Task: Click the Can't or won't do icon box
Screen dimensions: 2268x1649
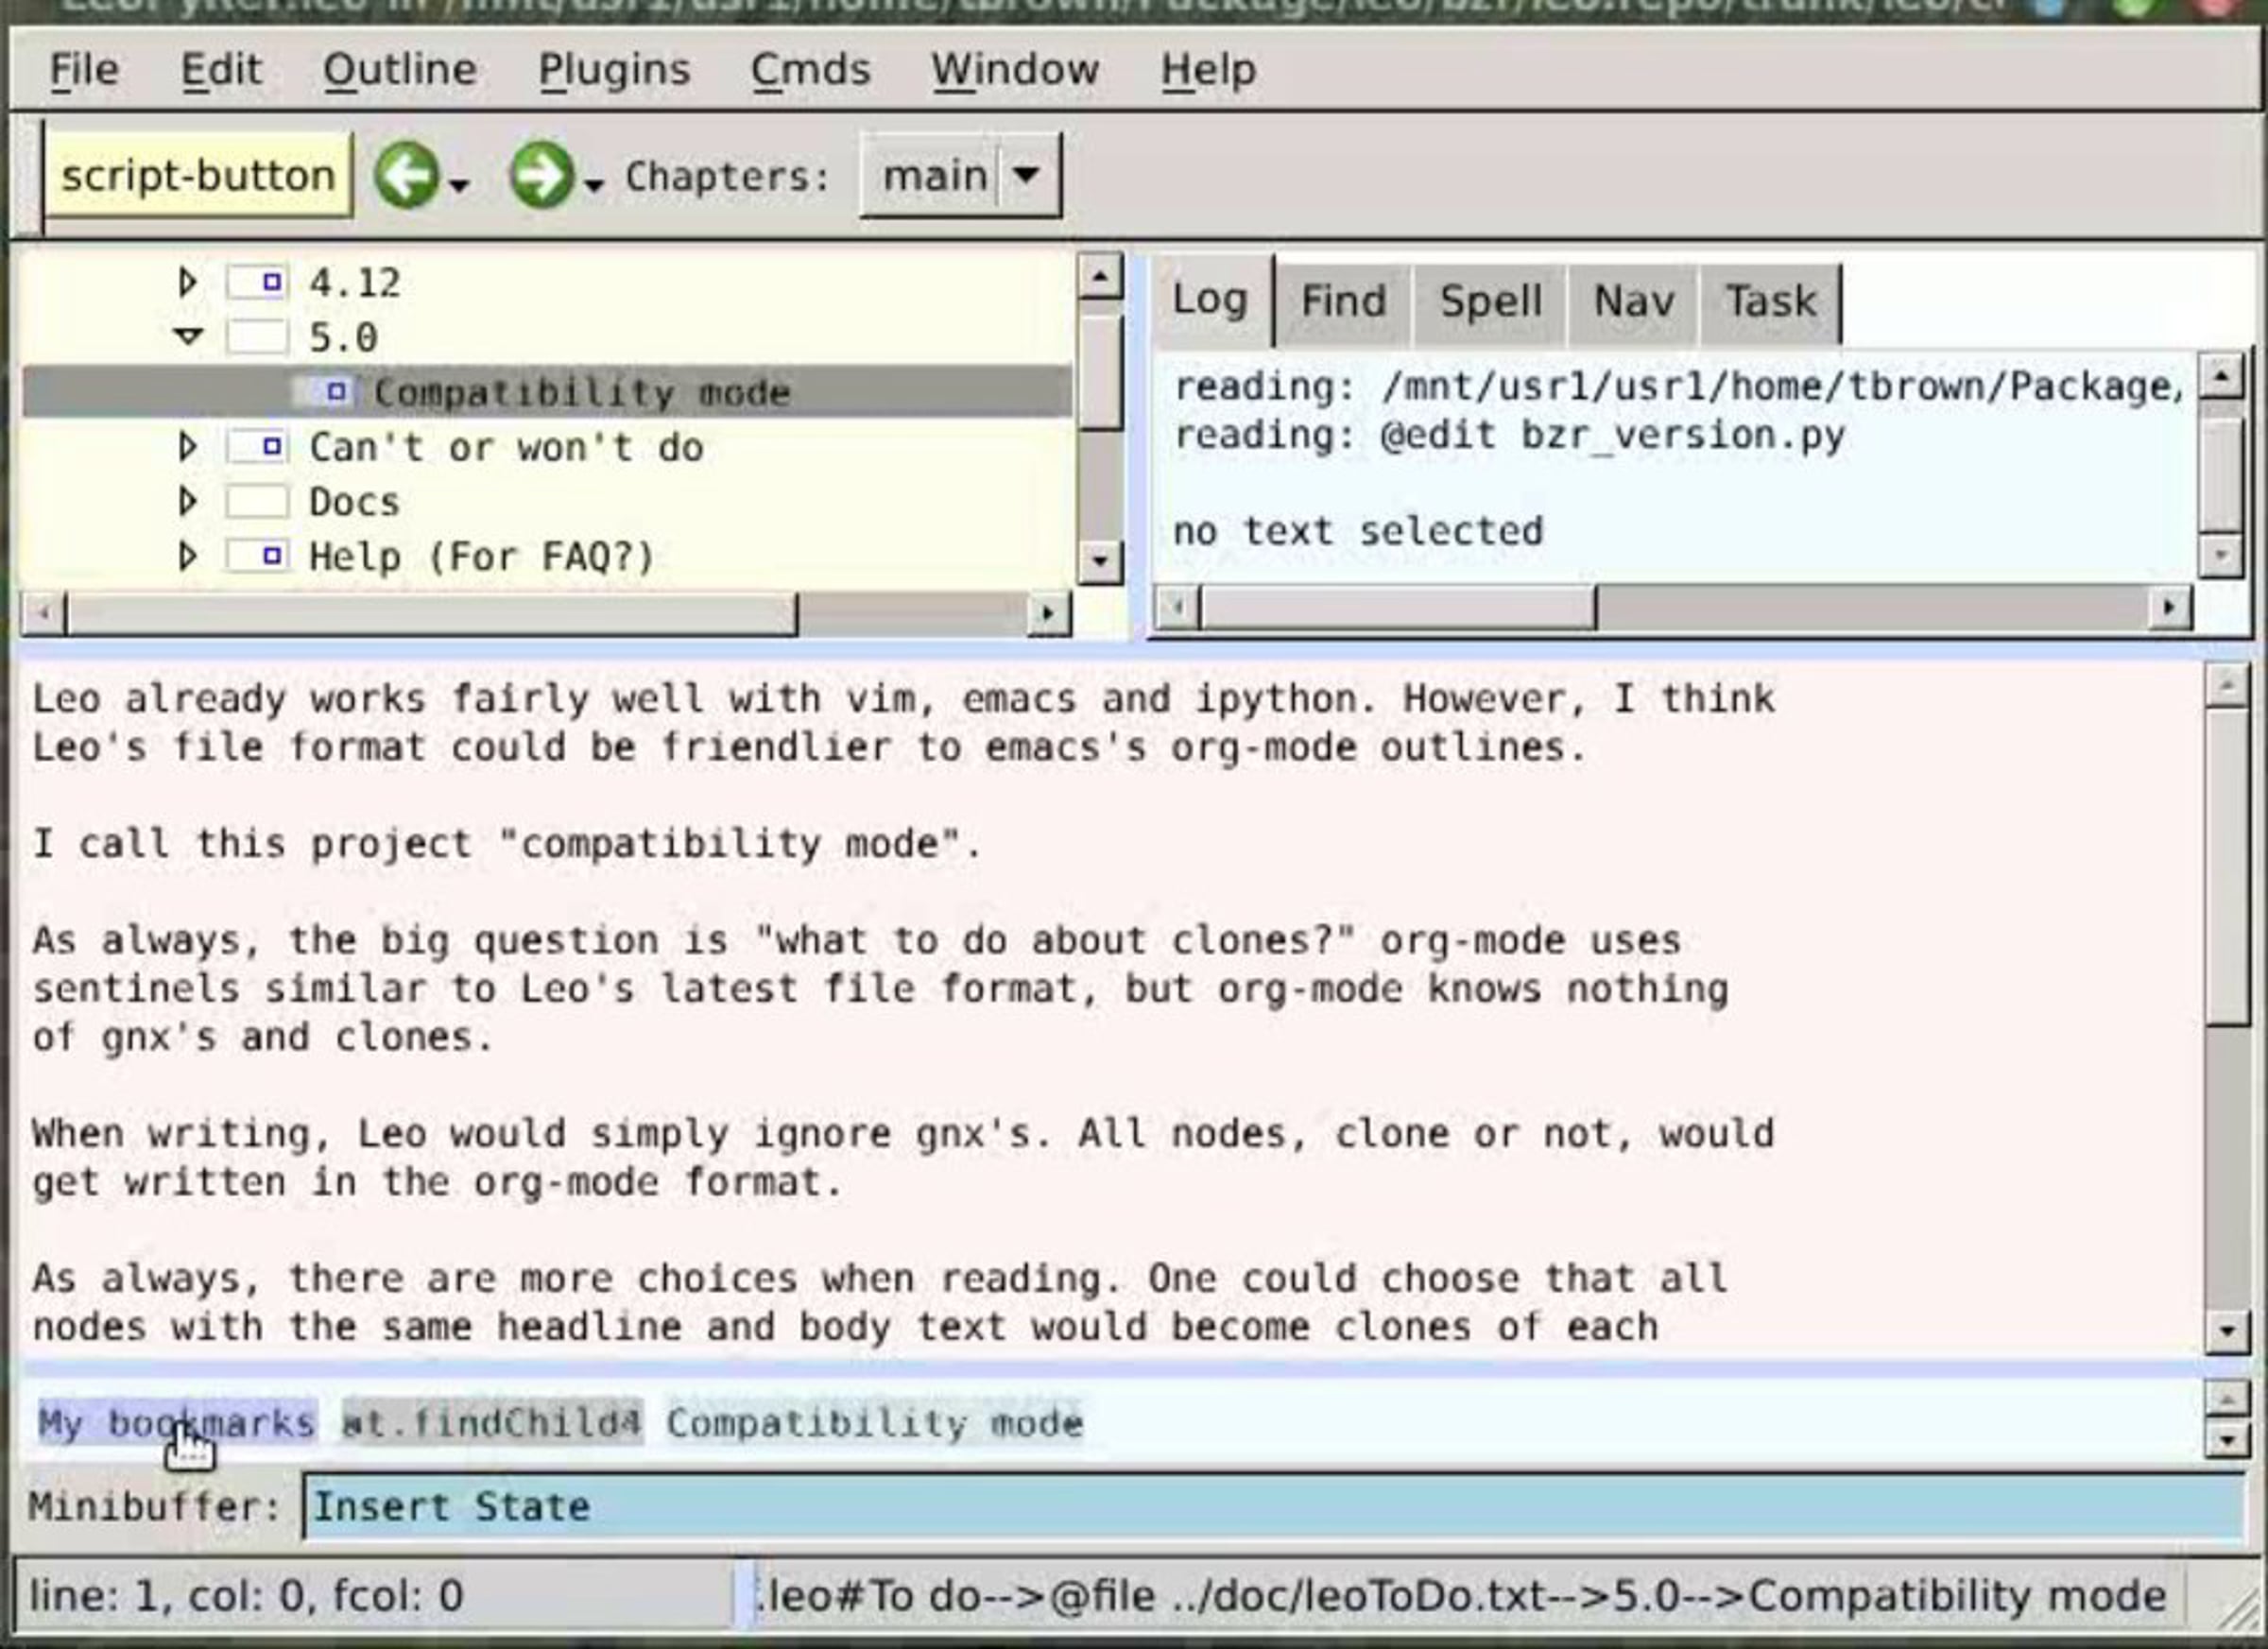Action: (258, 447)
